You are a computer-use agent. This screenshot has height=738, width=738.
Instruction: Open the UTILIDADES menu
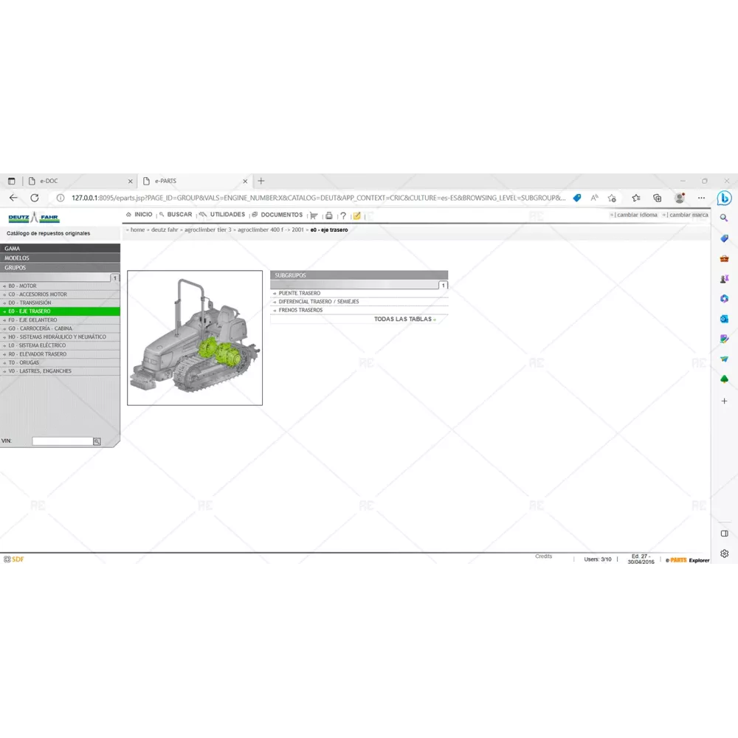[x=227, y=215]
